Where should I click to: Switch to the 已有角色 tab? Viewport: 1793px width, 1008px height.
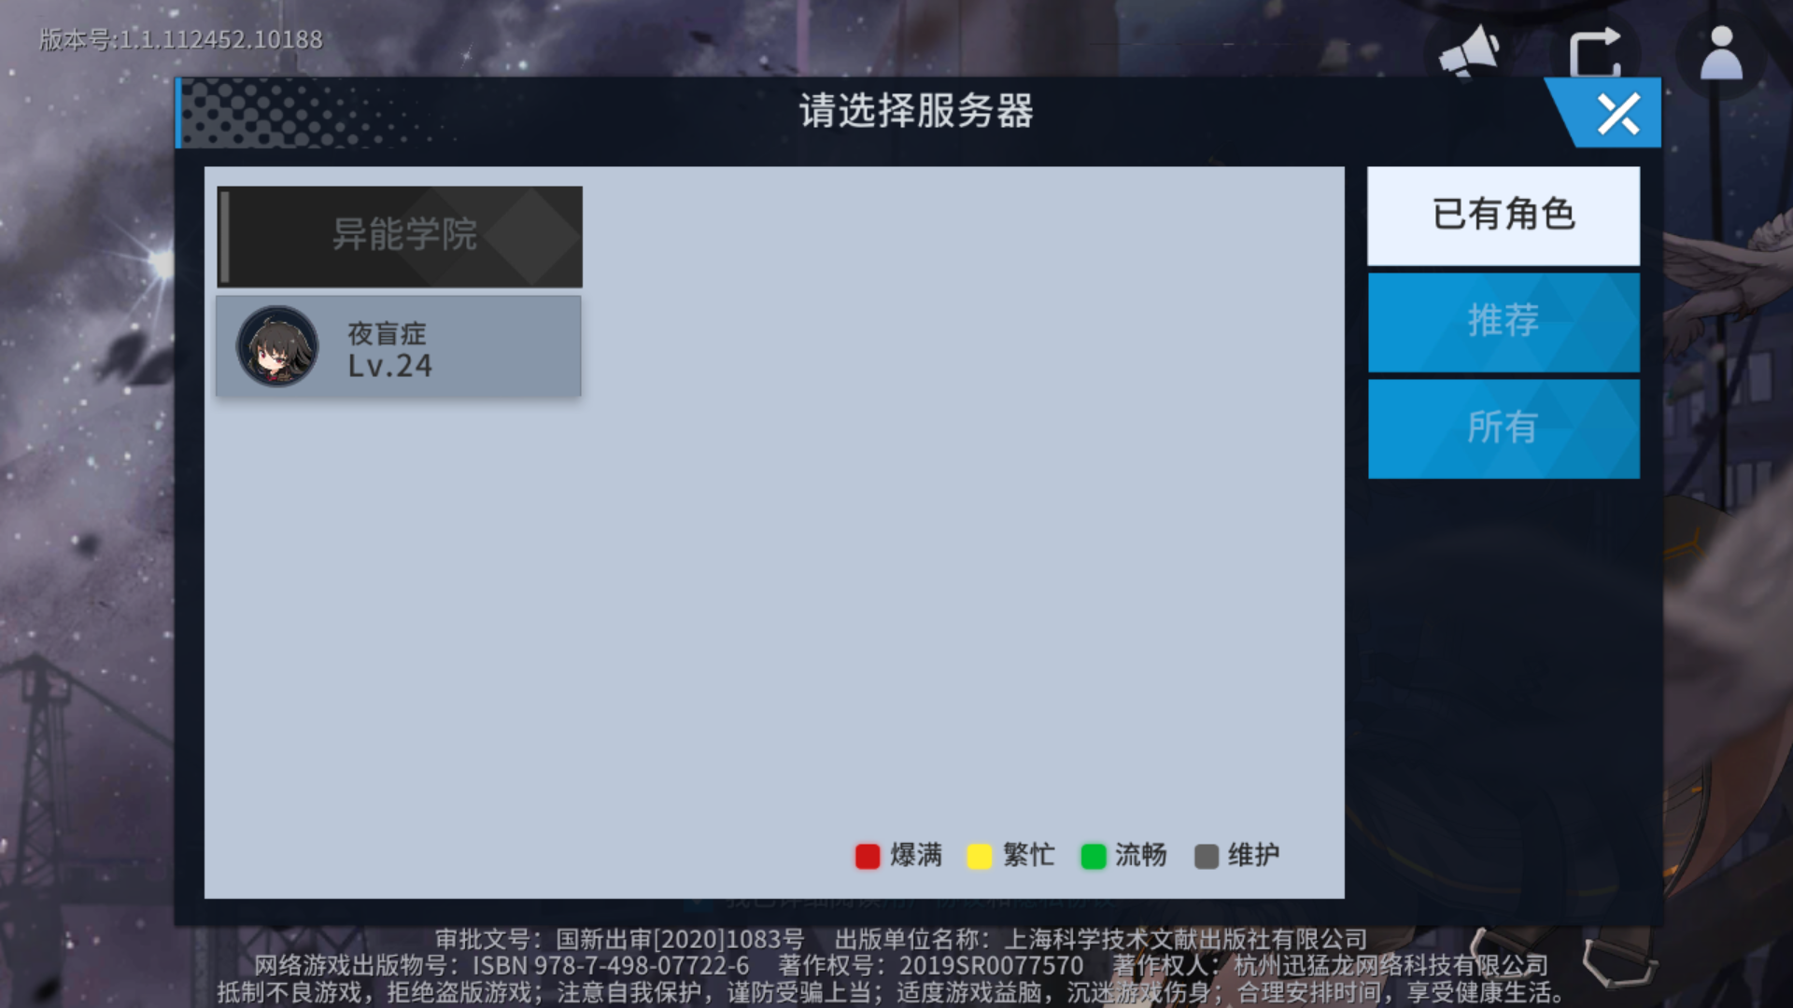coord(1503,216)
